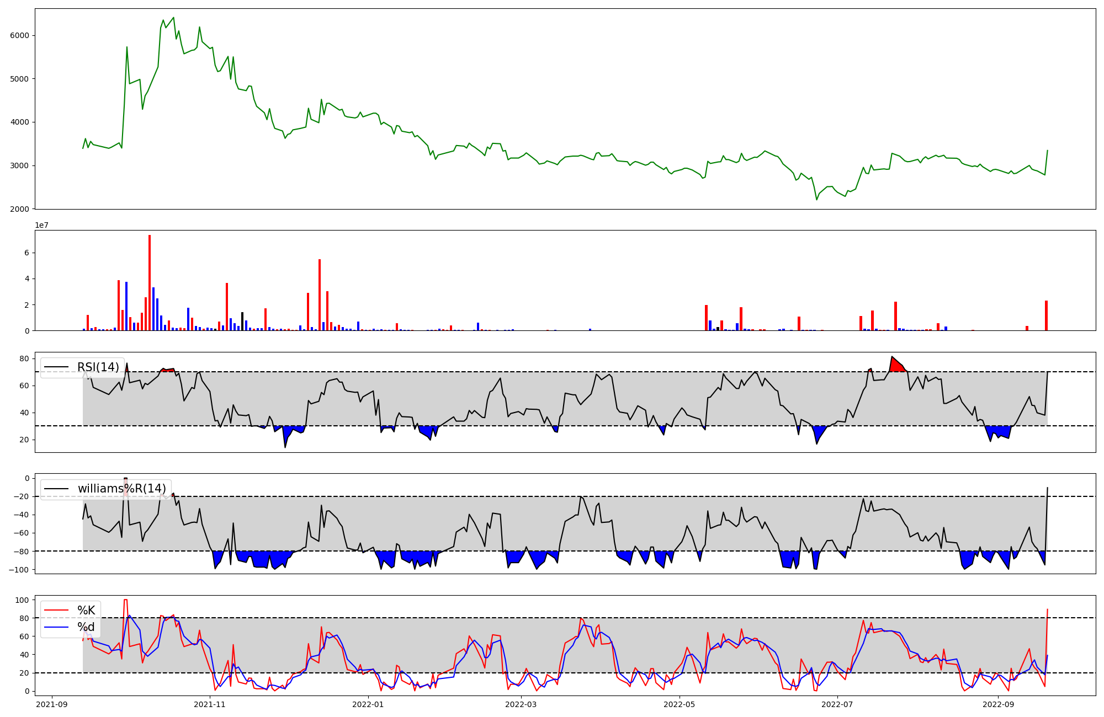This screenshot has width=1104, height=717.
Task: Click the 2022-09 date tick label
Action: (x=998, y=704)
